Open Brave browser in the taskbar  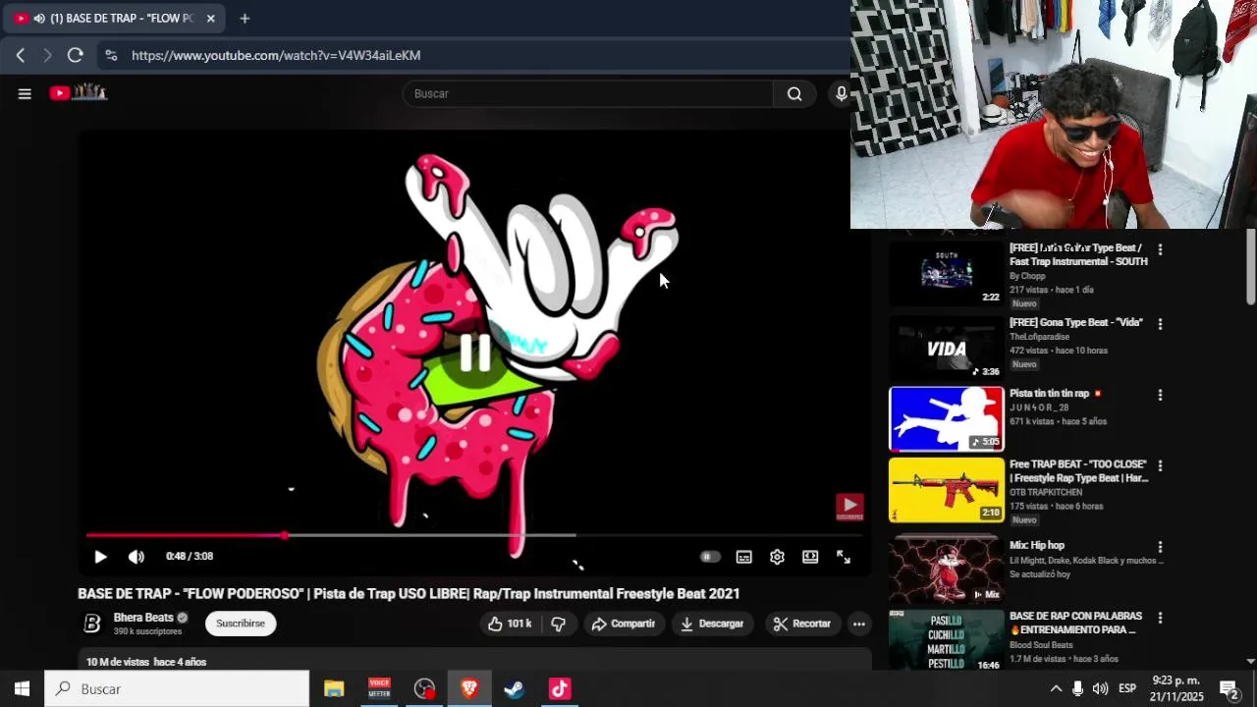point(469,689)
